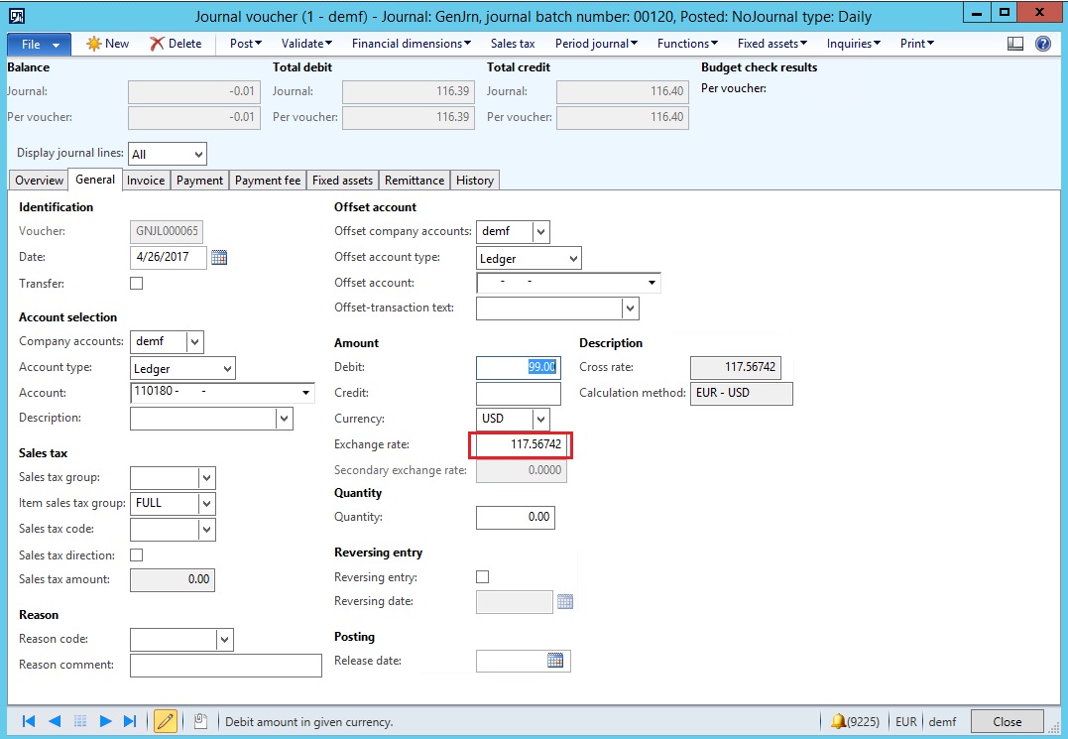Click the Exchange rate input field

(522, 444)
